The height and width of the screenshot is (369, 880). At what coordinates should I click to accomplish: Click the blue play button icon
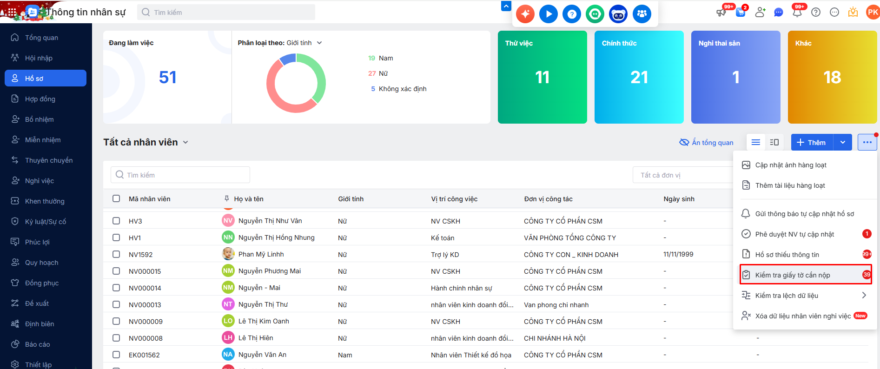548,14
